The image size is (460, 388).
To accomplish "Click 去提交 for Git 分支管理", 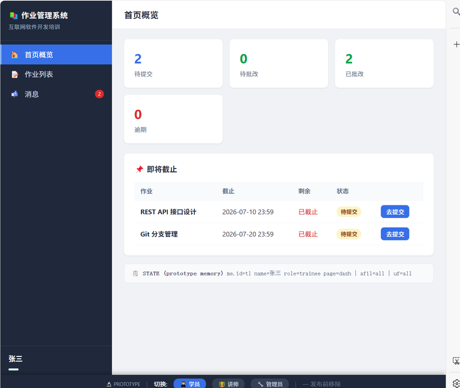I will (395, 234).
